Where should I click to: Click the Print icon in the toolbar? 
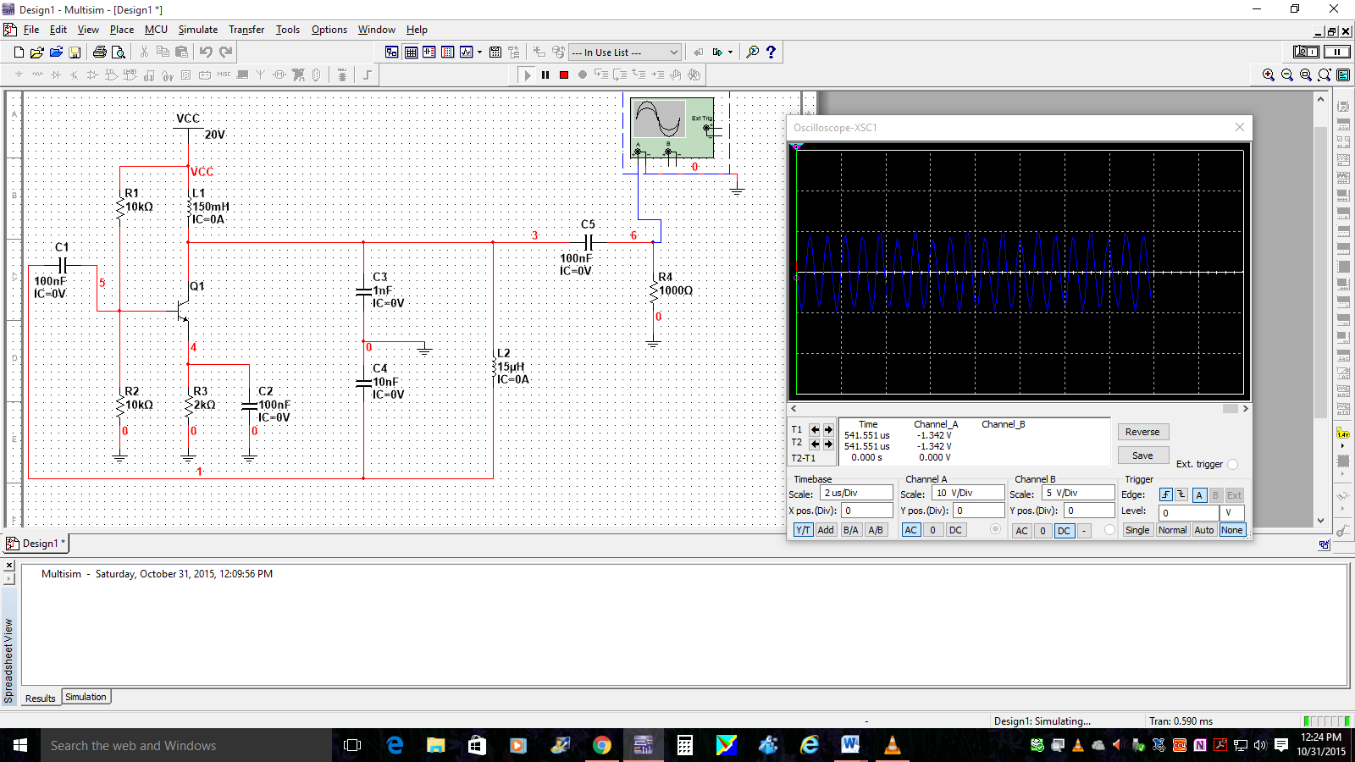pyautogui.click(x=100, y=52)
